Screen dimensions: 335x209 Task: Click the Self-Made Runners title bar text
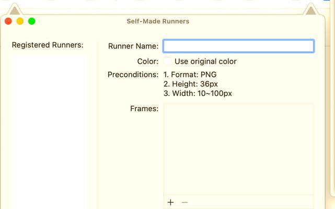[158, 21]
